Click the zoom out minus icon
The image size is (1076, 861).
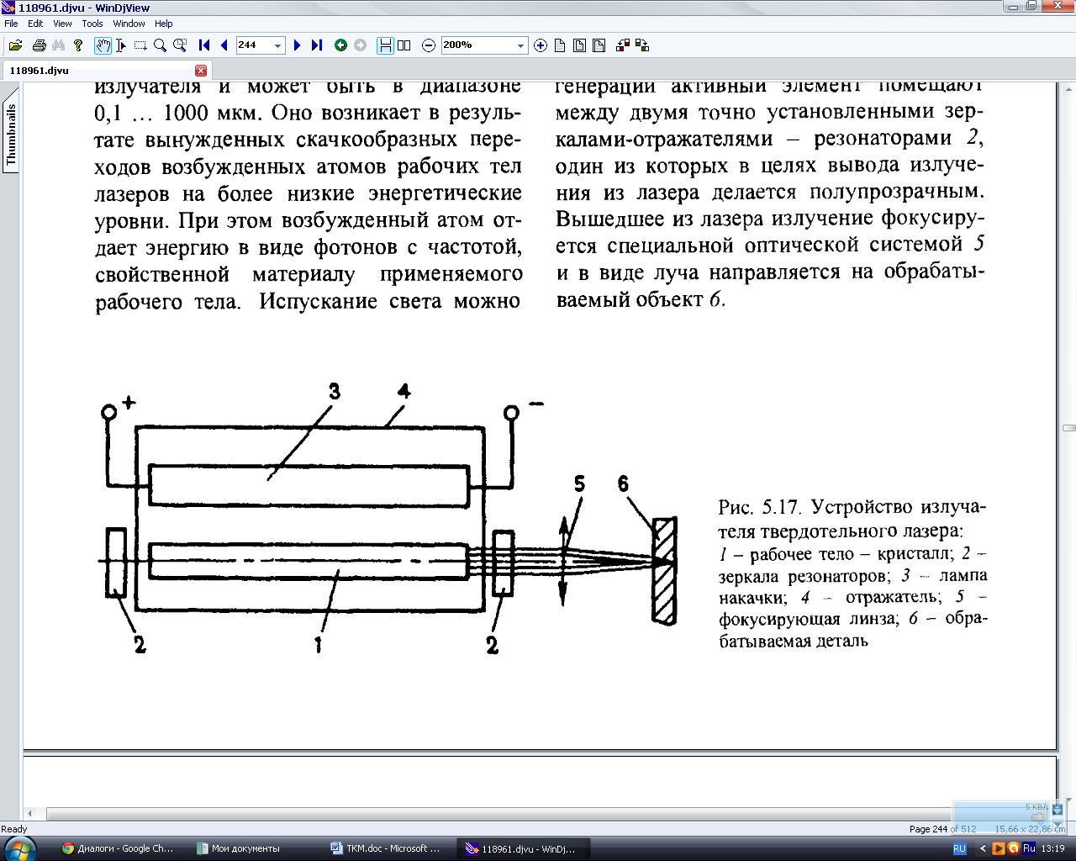[428, 45]
